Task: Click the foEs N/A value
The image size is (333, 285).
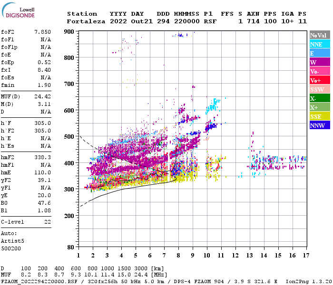Action: click(x=46, y=77)
